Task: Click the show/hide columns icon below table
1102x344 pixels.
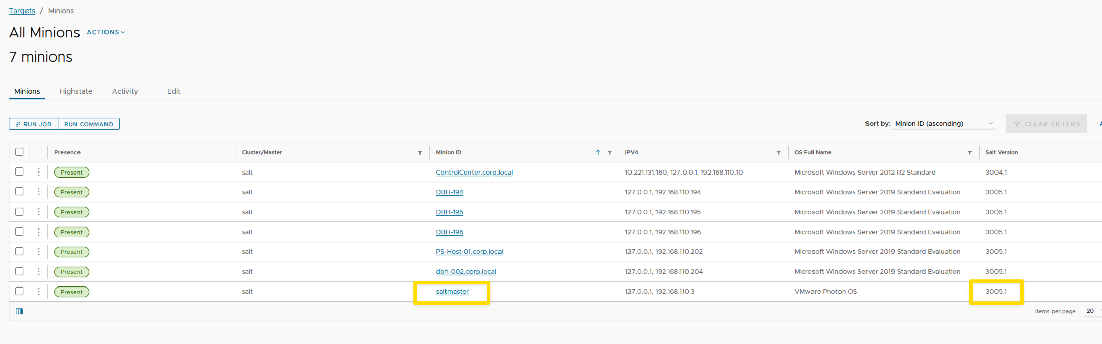Action: click(19, 311)
